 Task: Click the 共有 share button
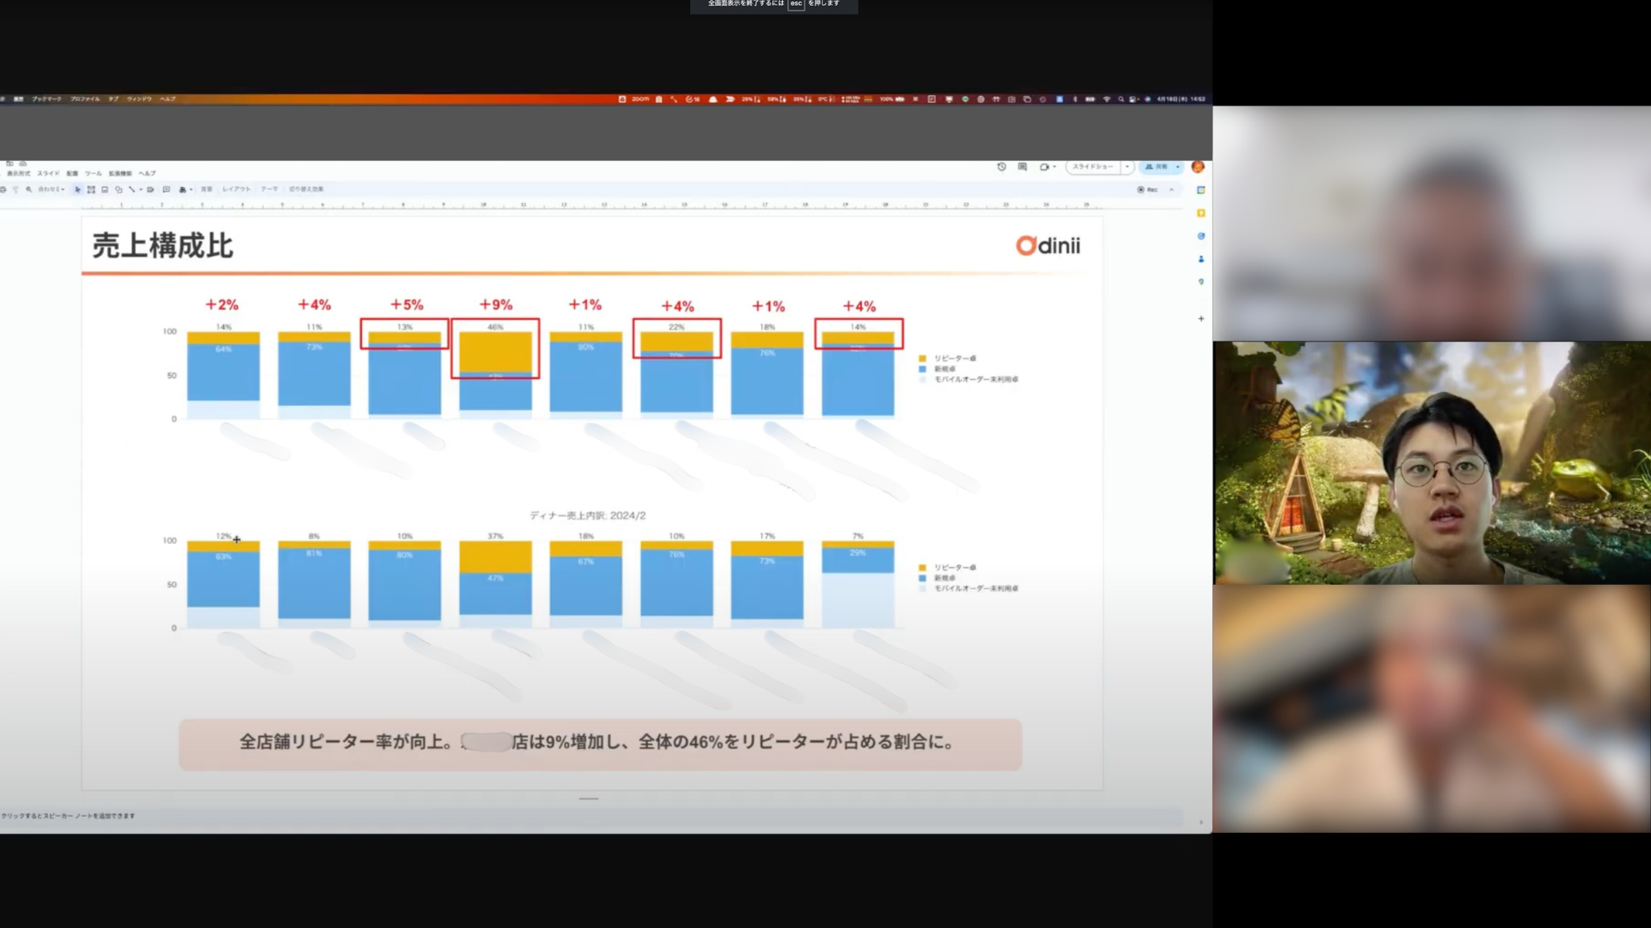(1157, 167)
